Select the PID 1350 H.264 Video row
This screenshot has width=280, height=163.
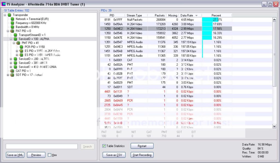click(166, 33)
